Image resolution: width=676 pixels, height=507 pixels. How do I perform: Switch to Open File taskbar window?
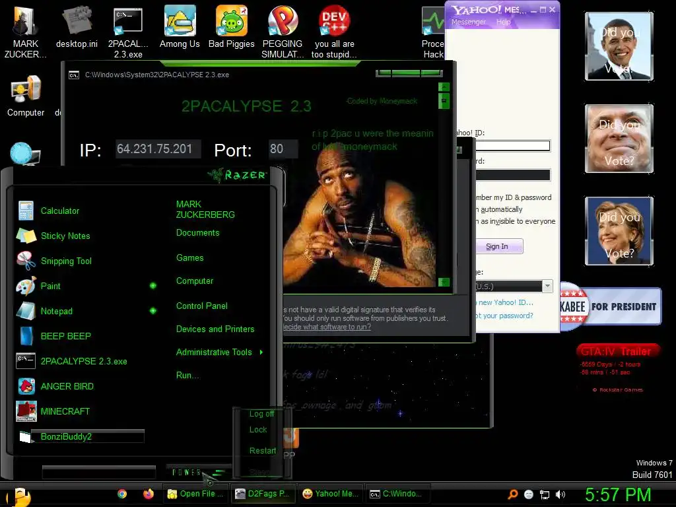tap(195, 494)
